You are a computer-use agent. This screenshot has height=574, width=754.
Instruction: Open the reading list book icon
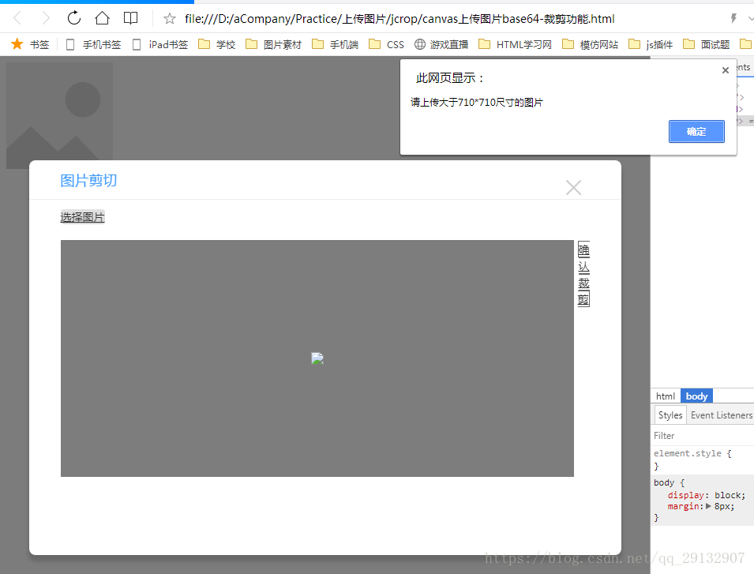click(x=131, y=17)
